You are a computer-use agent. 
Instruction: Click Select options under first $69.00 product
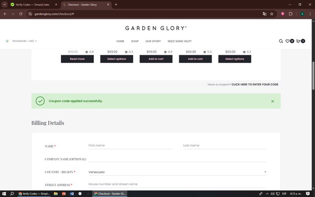[117, 59]
